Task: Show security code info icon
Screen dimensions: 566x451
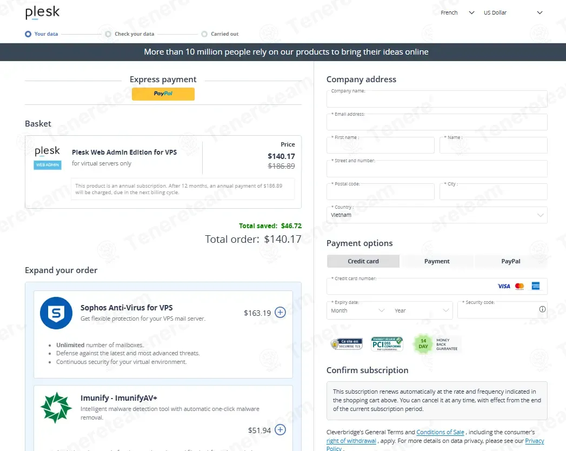Action: coord(542,309)
